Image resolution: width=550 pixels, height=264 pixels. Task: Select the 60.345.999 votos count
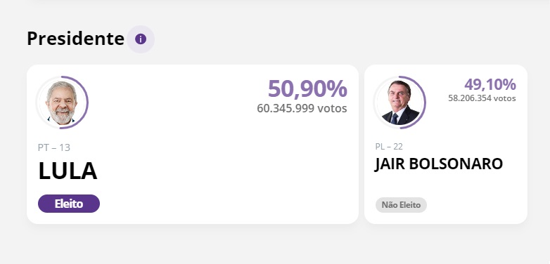point(302,108)
